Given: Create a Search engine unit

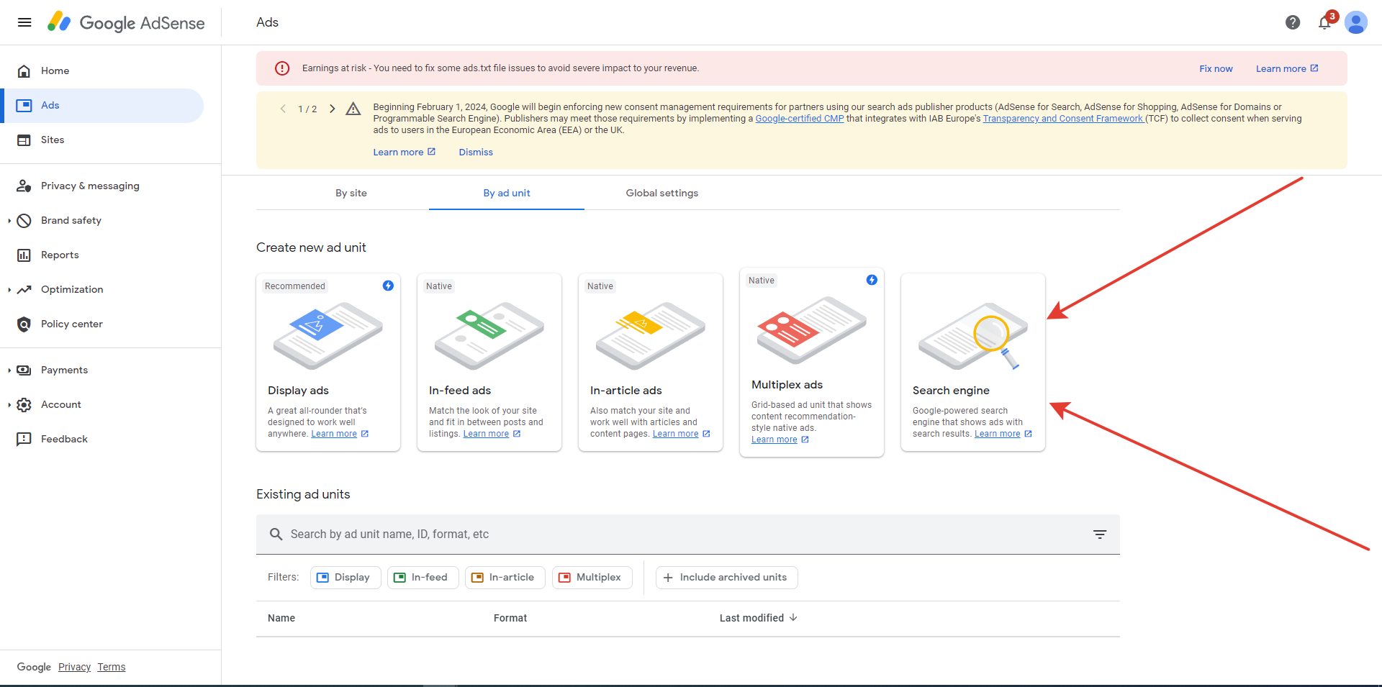Looking at the screenshot, I should click(973, 362).
